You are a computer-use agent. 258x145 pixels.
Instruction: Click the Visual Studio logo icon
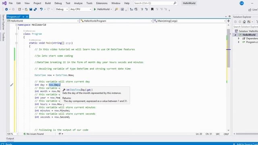coord(4,3)
